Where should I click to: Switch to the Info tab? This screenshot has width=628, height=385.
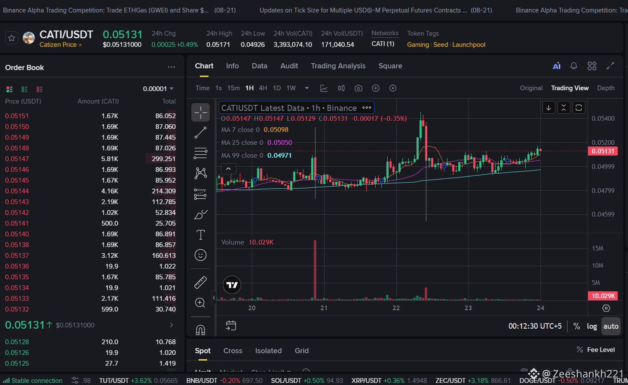[232, 66]
